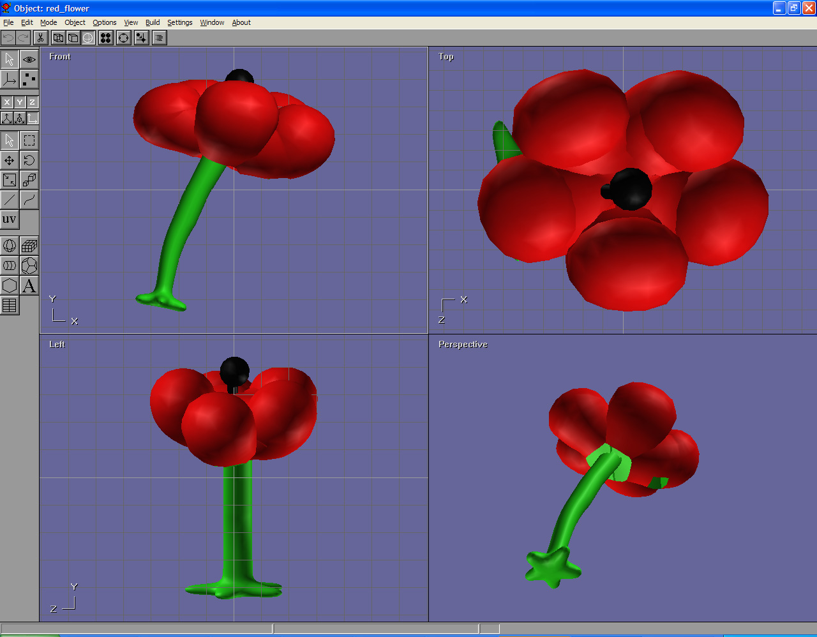The width and height of the screenshot is (817, 637).
Task: Choose the Move tool with four arrows
Action: pyautogui.click(x=10, y=160)
